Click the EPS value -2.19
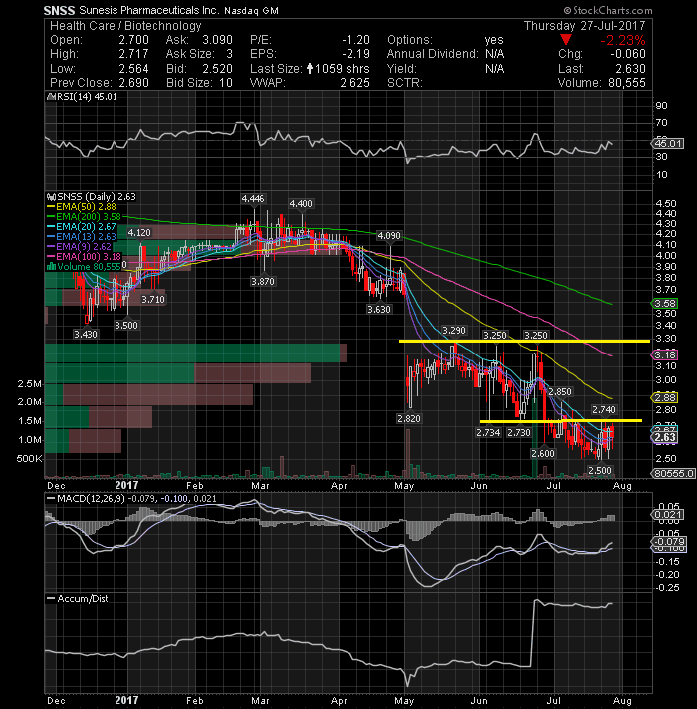Image resolution: width=697 pixels, height=709 pixels. click(355, 54)
